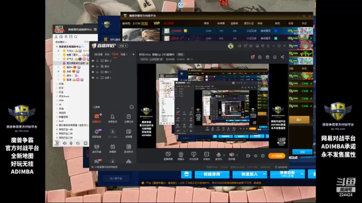Select the red highlighted scene tab
This screenshot has width=362, height=203.
[115, 55]
